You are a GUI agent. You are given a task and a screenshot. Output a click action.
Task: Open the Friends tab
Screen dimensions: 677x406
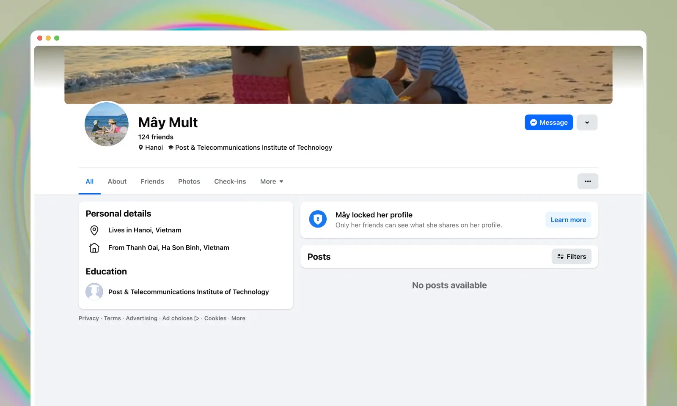click(x=152, y=181)
